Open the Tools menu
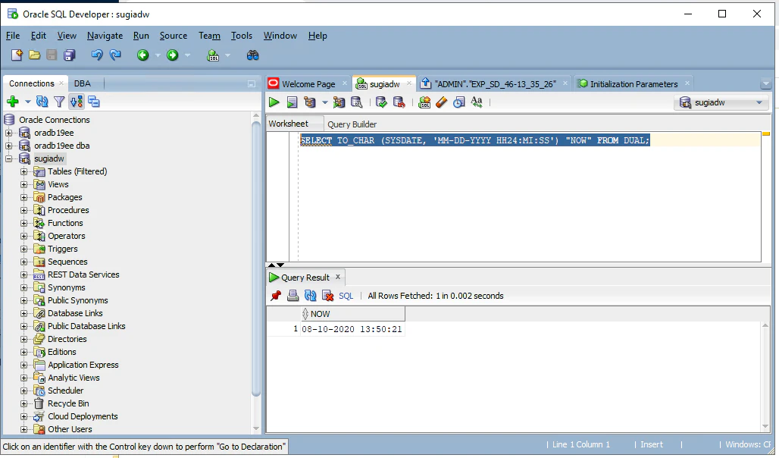Screen dimensions: 779x458 242,36
